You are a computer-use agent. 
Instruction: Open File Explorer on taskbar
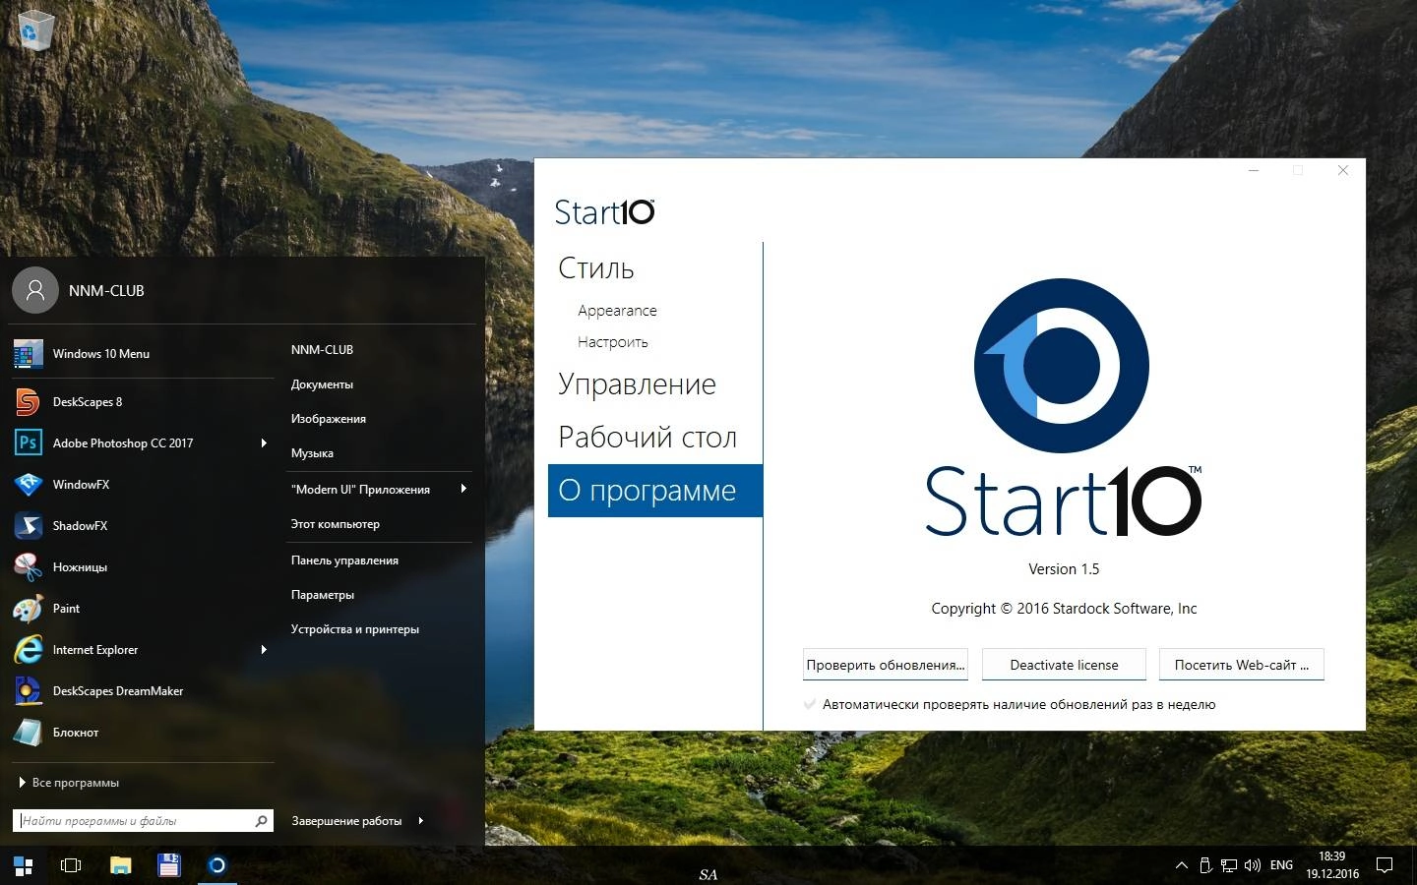[120, 865]
